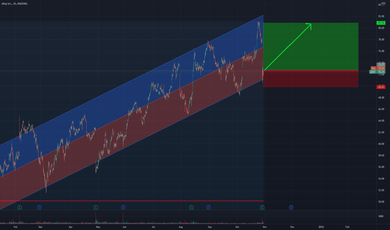Click the 66.00 price axis label
The image size is (390, 230).
click(x=381, y=109)
